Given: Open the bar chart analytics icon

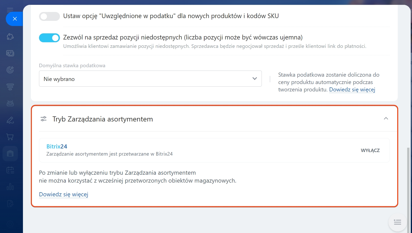Looking at the screenshot, I should pos(10,187).
